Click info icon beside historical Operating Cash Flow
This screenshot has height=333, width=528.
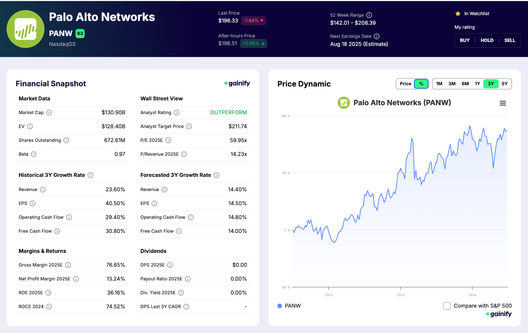(69, 217)
